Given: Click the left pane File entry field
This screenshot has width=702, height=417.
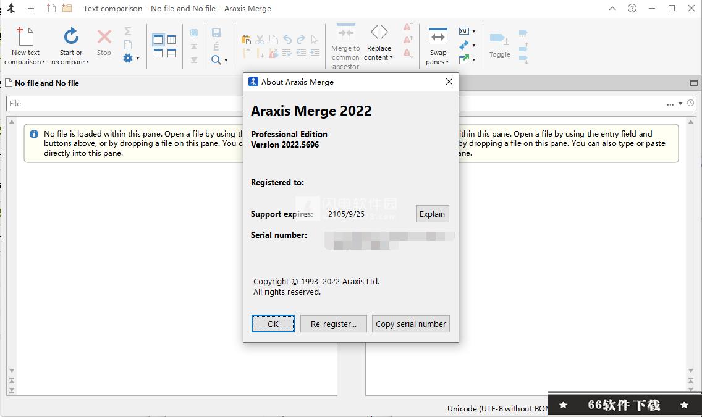Looking at the screenshot, I should [125, 103].
